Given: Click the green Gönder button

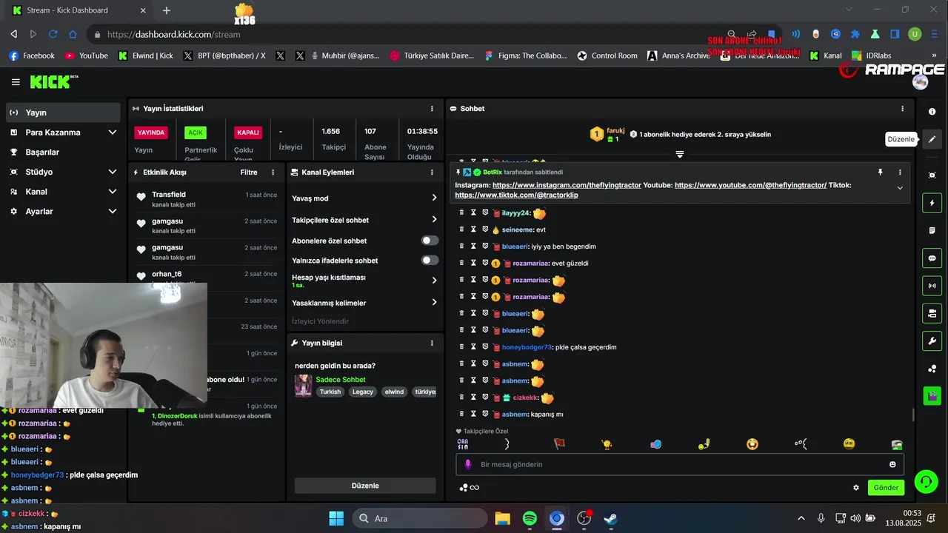Looking at the screenshot, I should click(x=886, y=488).
